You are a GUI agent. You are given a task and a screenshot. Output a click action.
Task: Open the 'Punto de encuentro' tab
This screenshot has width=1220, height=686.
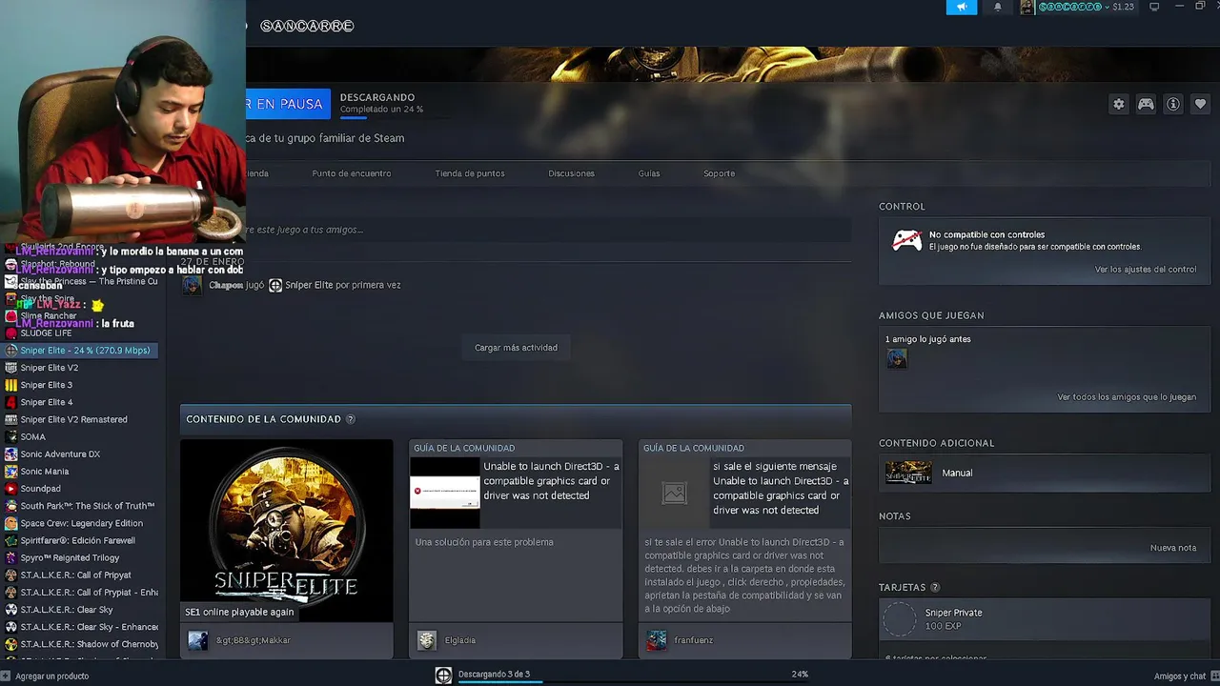tap(352, 173)
